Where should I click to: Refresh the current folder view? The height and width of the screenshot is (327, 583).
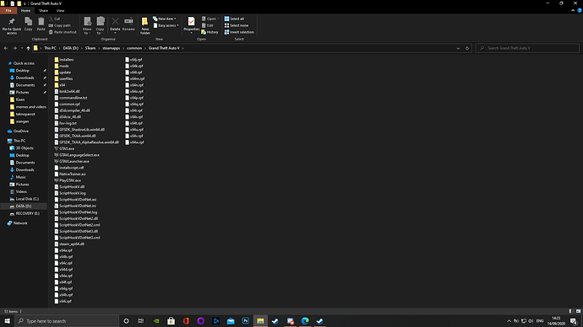(467, 48)
